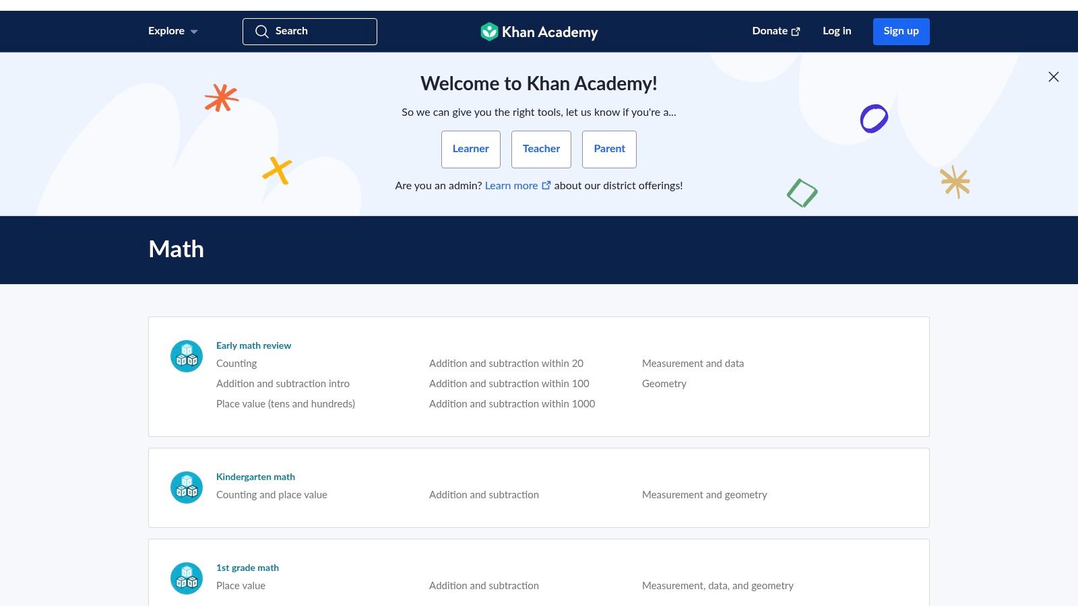The height and width of the screenshot is (606, 1078).
Task: Open the Learn more district offerings link
Action: coord(511,185)
